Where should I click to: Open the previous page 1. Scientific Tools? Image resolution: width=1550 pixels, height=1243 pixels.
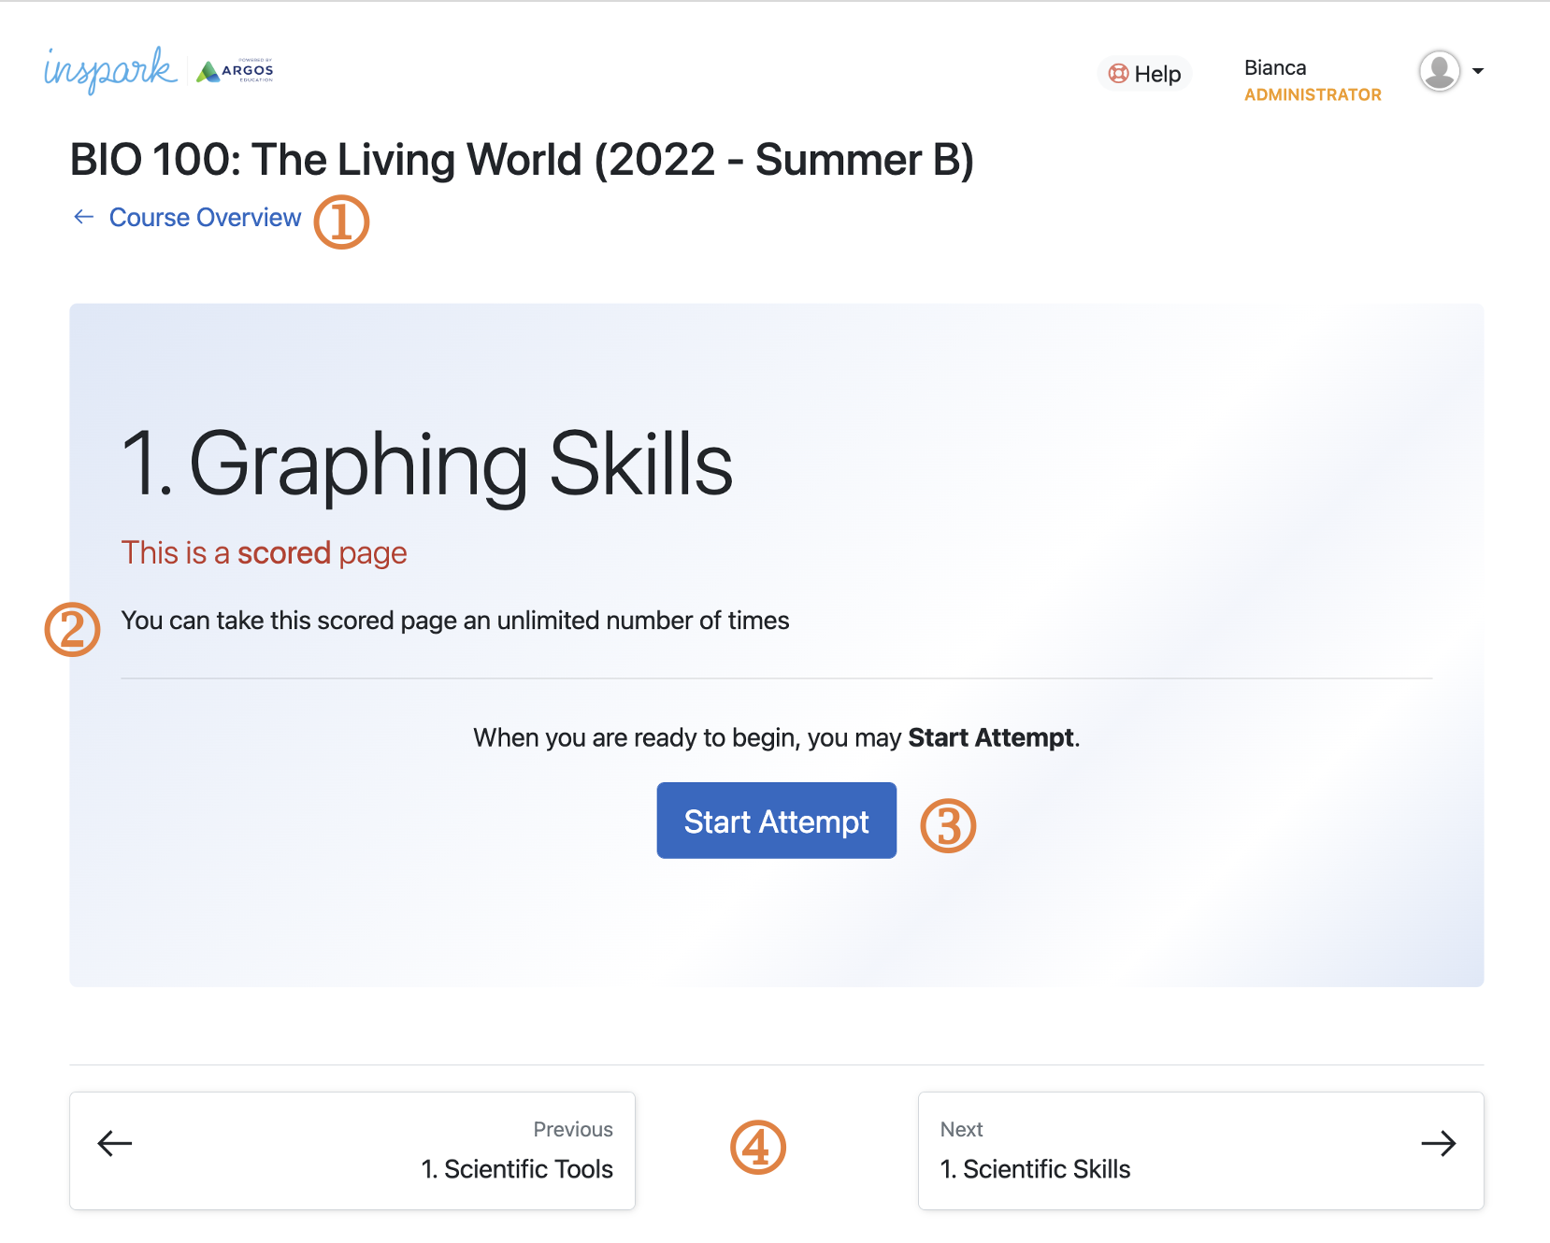tap(517, 1168)
